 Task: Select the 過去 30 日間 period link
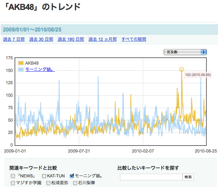(x=41, y=39)
